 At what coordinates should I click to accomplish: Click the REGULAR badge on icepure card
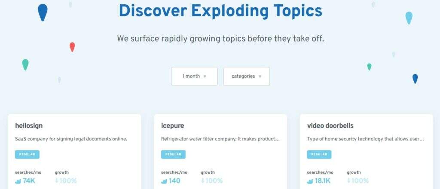pyautogui.click(x=173, y=154)
